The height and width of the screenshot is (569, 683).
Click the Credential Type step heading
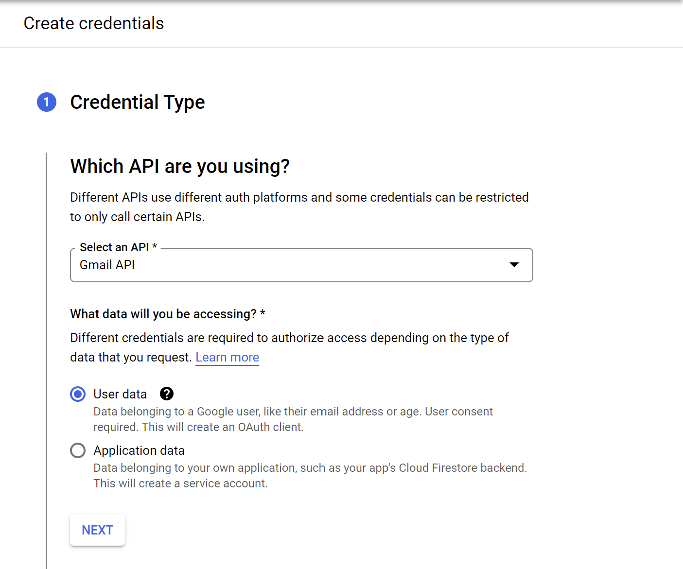coord(138,102)
